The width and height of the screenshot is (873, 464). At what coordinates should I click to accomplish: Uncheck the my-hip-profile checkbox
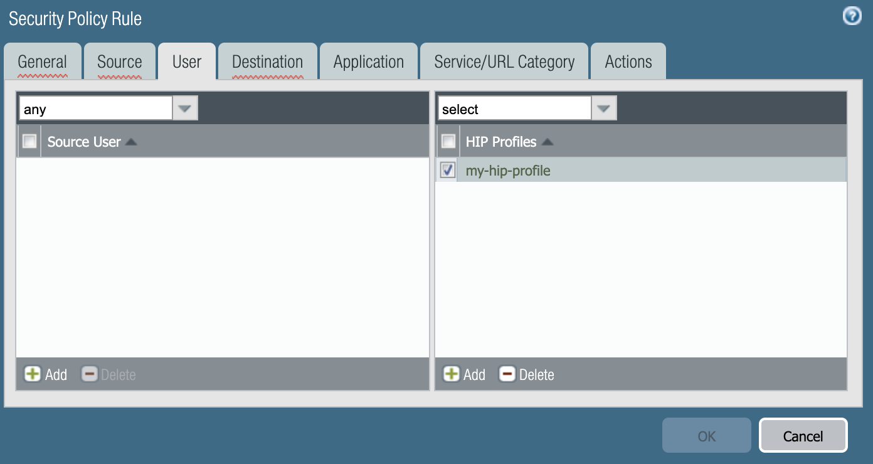(448, 170)
